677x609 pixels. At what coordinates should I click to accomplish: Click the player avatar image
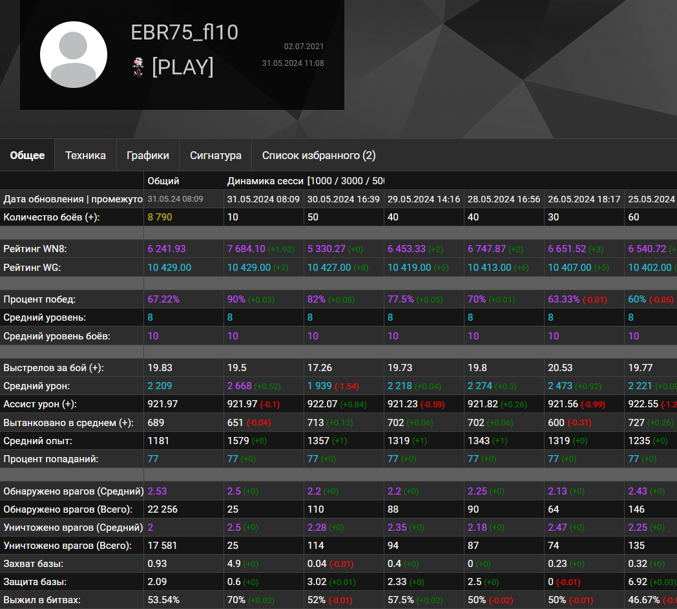pyautogui.click(x=74, y=55)
